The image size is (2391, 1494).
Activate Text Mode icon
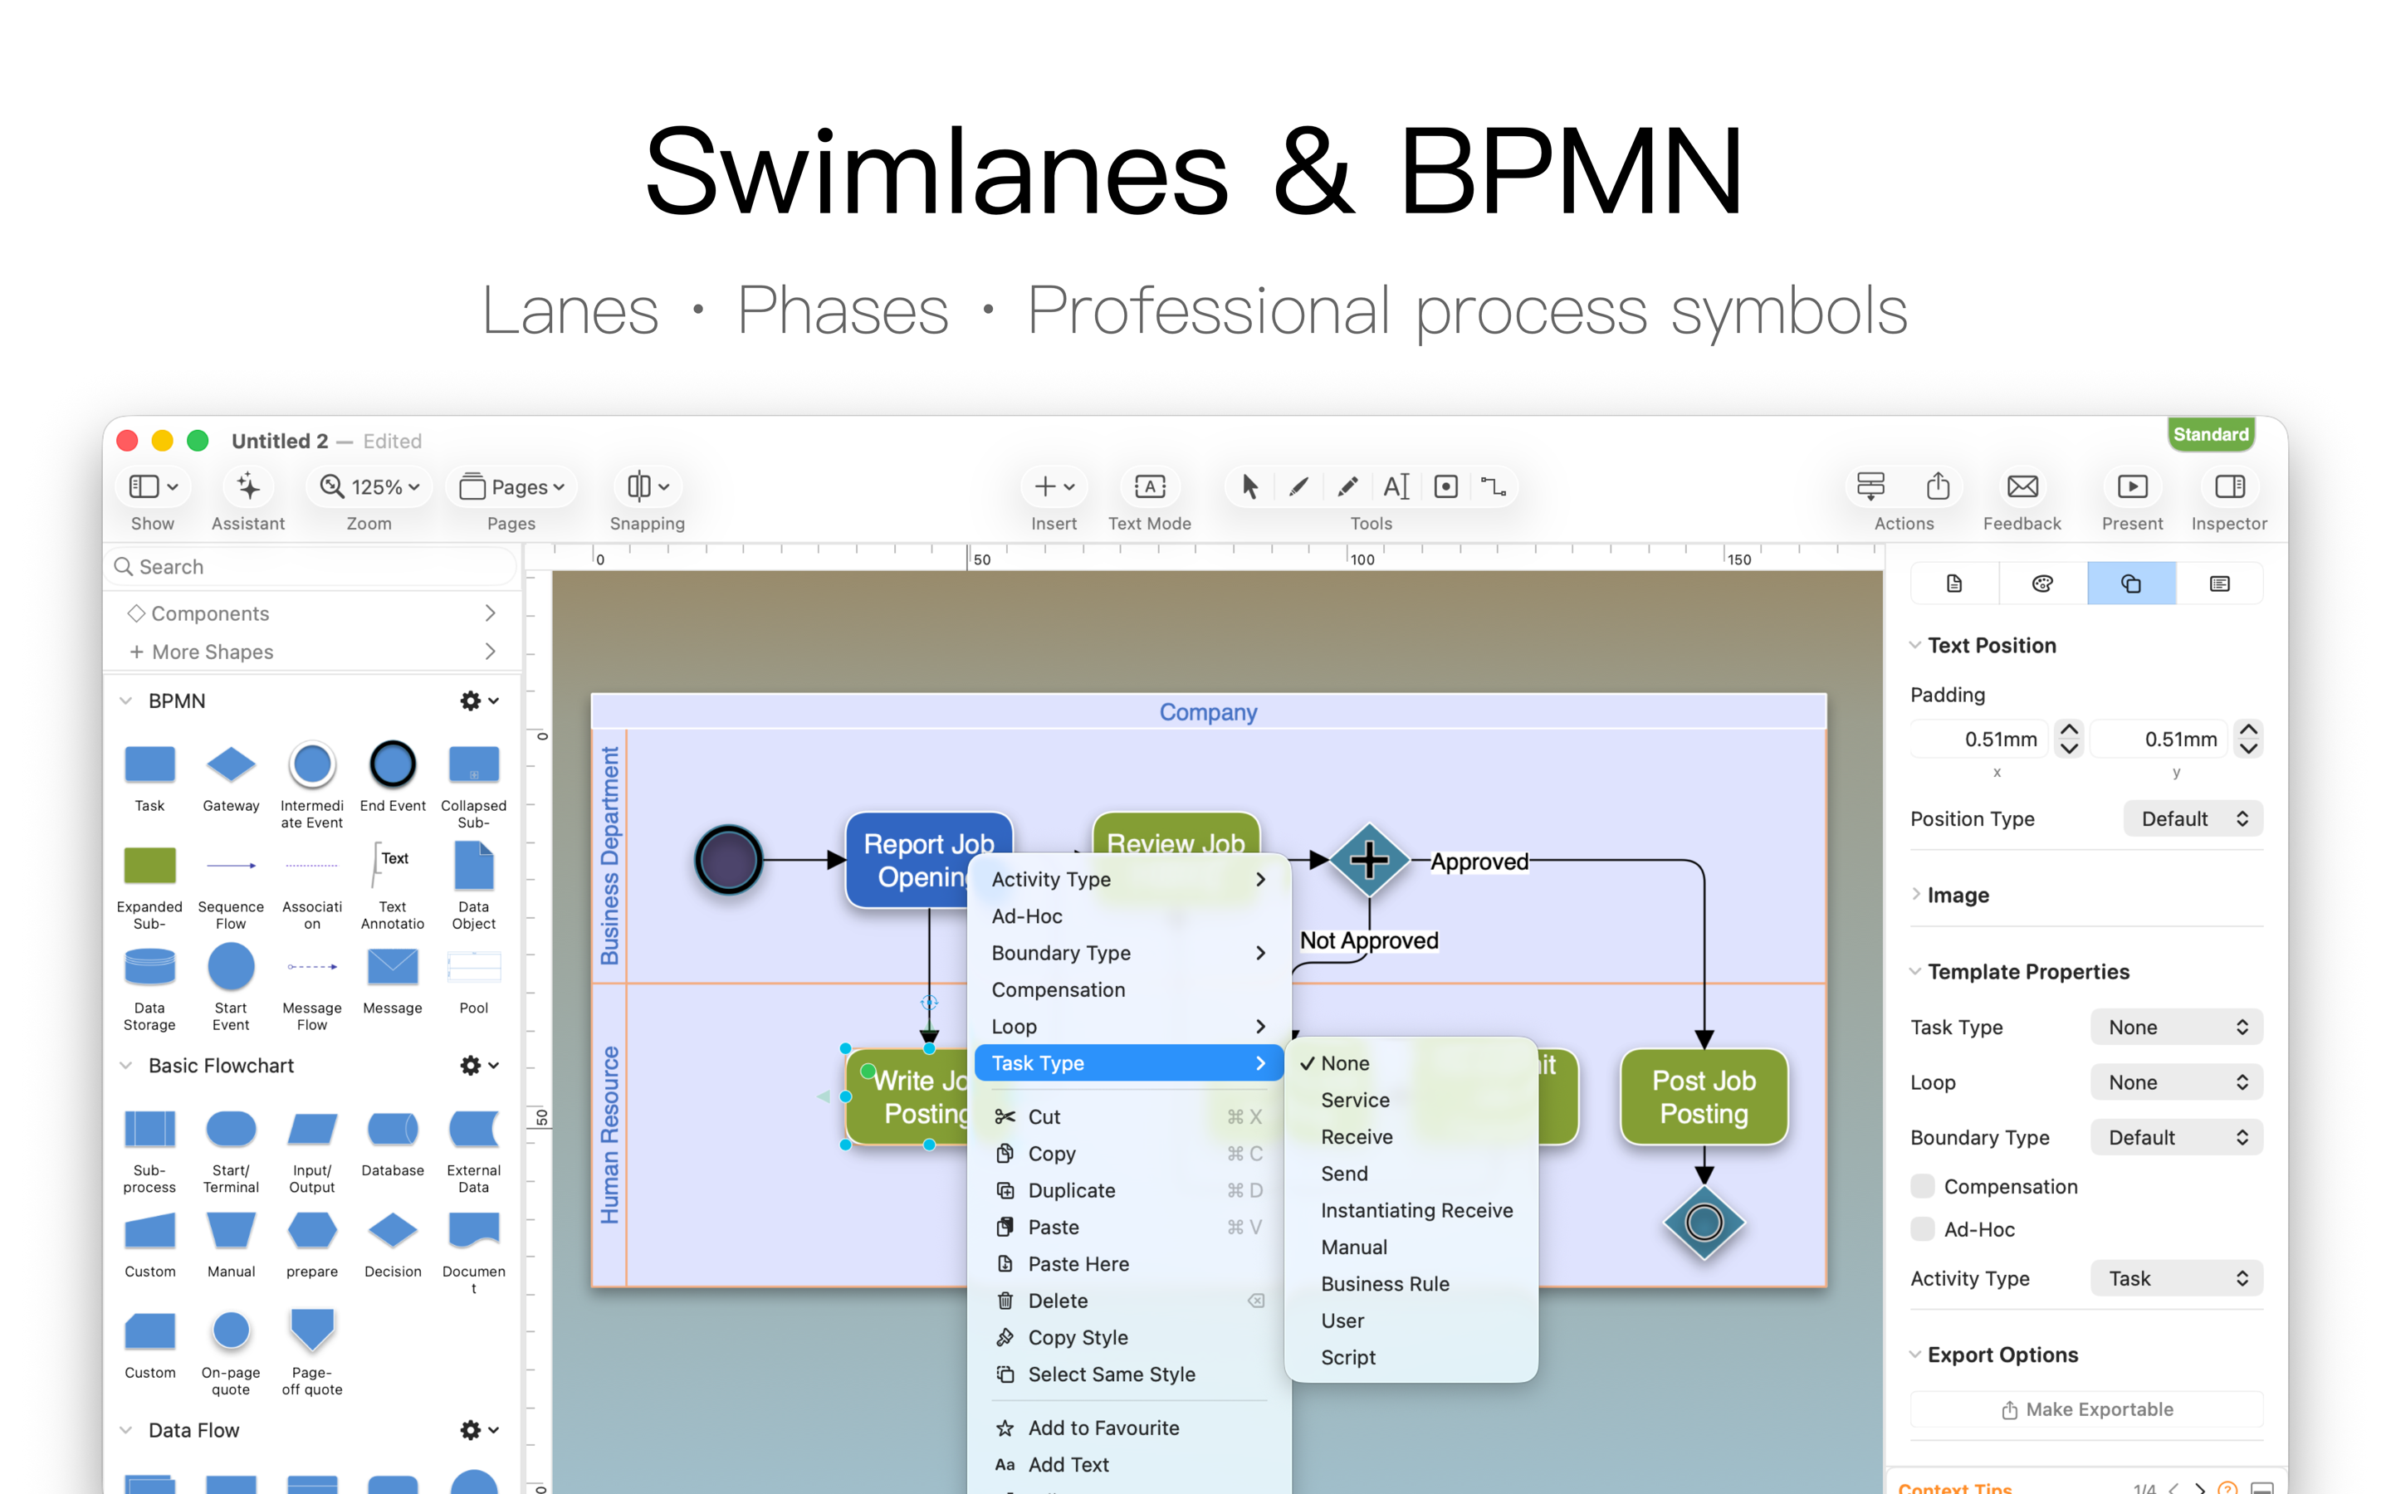(1150, 487)
